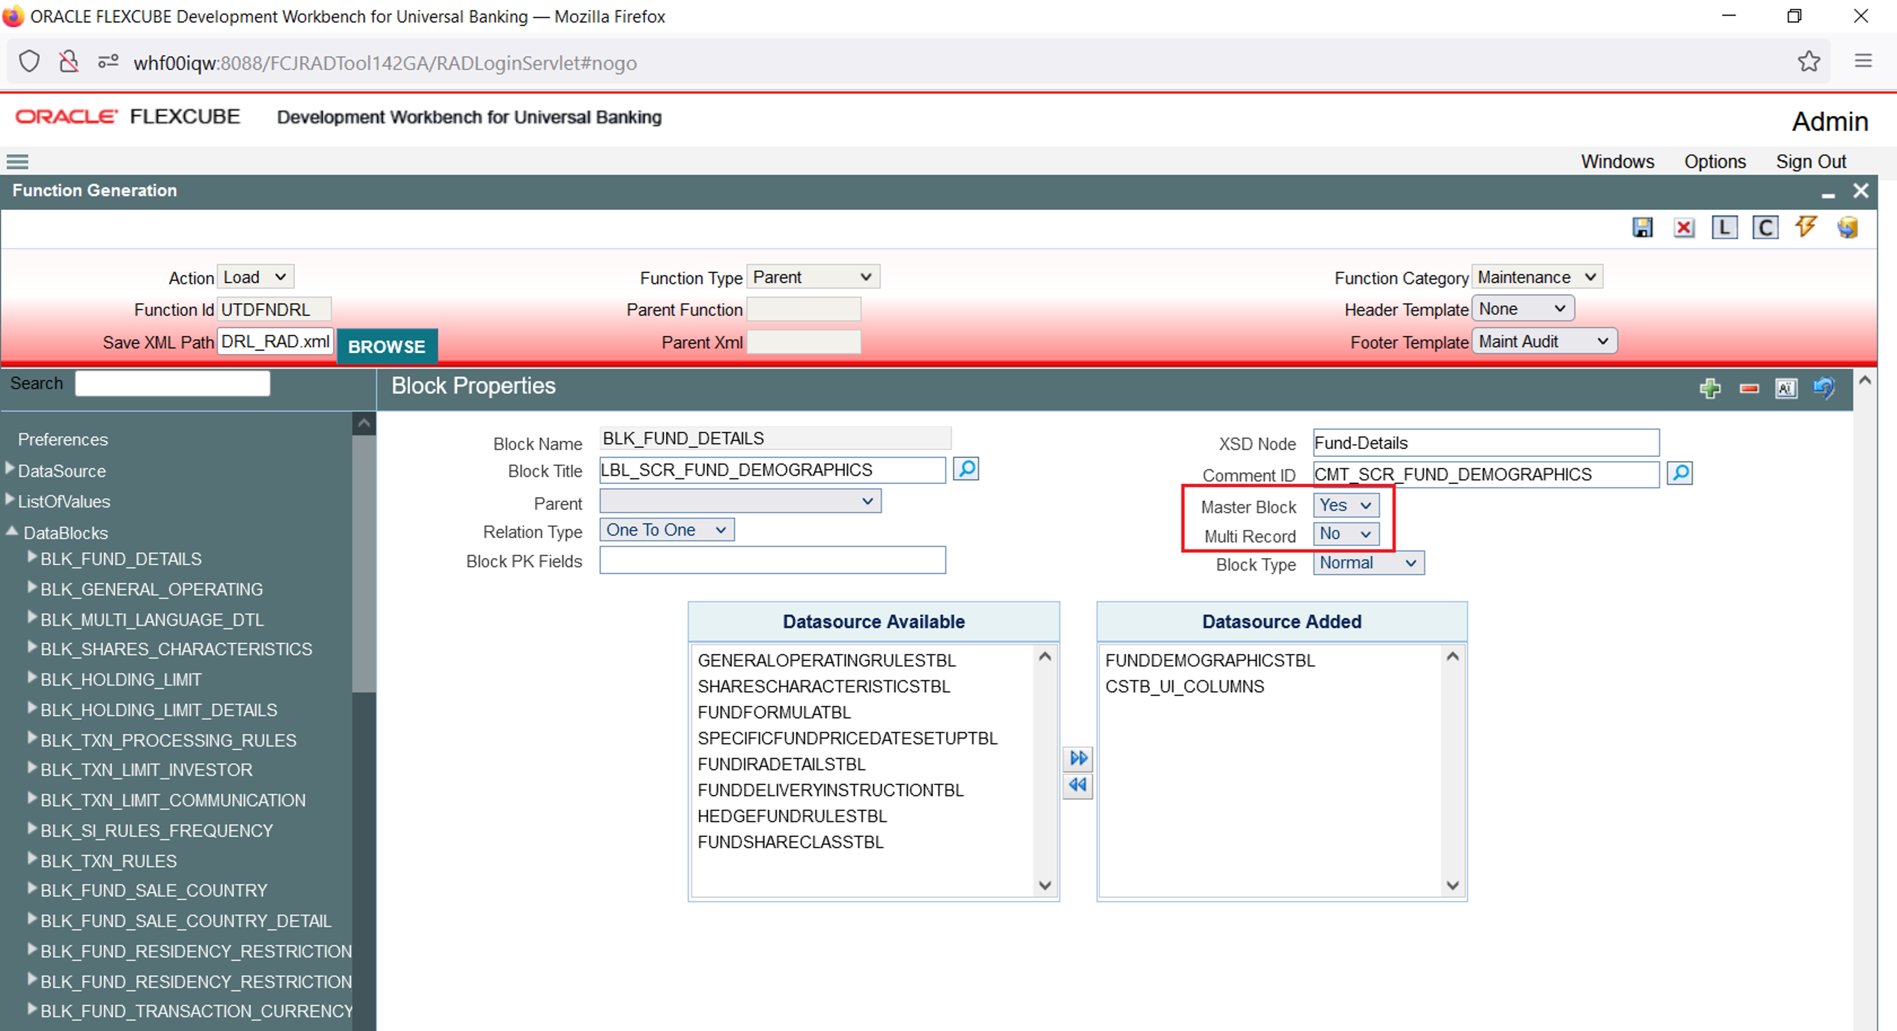Image resolution: width=1897 pixels, height=1031 pixels.
Task: Click the green plus add block icon
Action: (x=1710, y=388)
